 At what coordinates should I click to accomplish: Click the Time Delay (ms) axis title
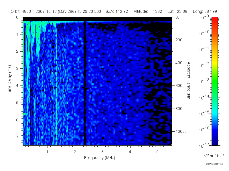(9, 80)
